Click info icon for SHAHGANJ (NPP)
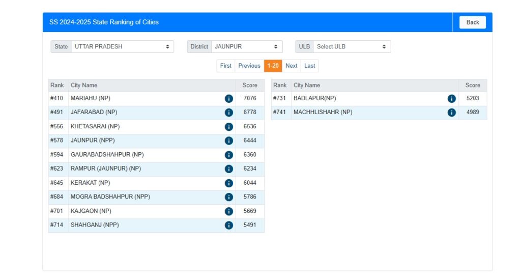Screen dimensions: 521x278 (229, 225)
